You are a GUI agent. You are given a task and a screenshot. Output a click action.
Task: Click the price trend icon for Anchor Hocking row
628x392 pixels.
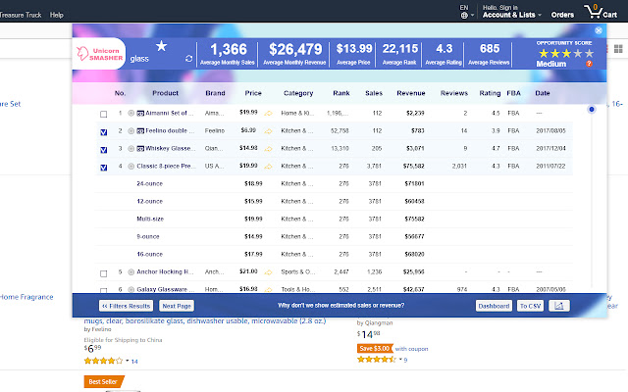267,271
